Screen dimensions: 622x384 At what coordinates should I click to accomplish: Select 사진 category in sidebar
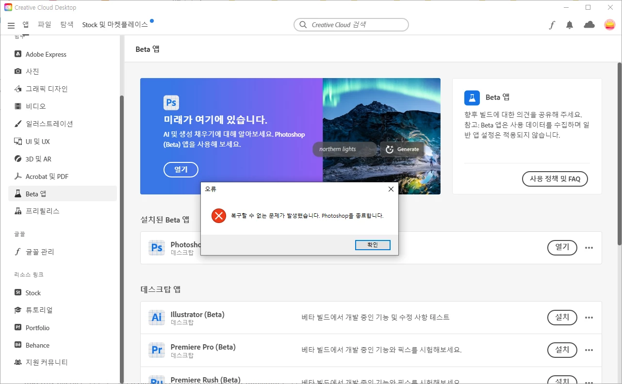[x=63, y=71]
